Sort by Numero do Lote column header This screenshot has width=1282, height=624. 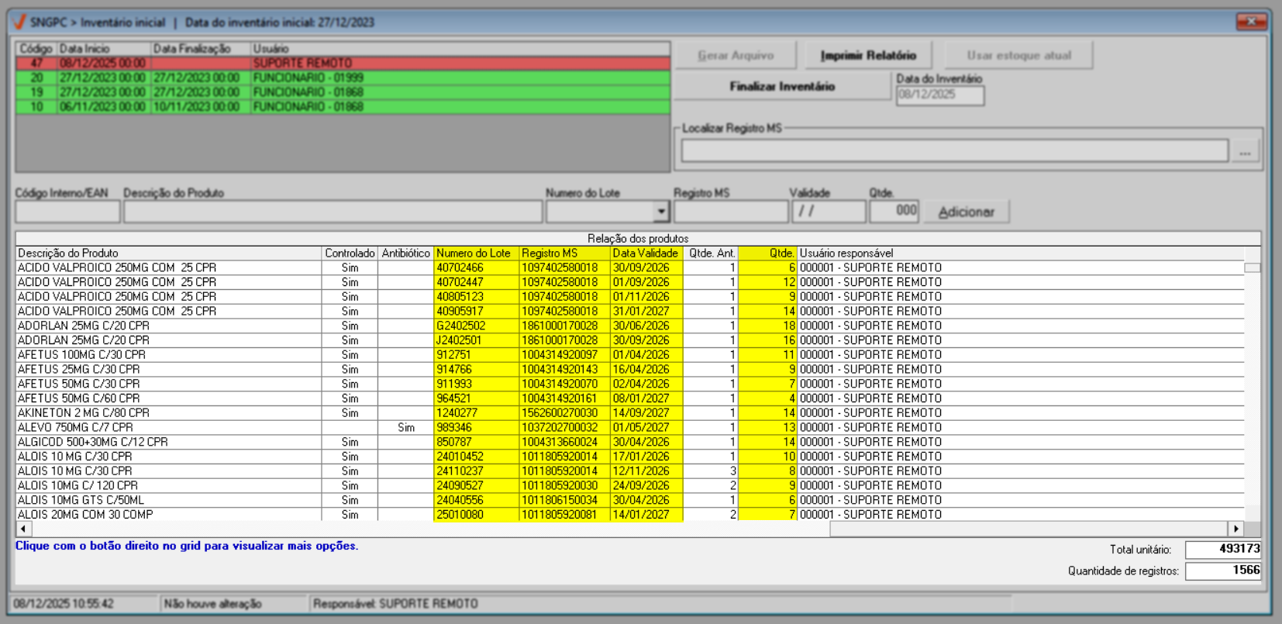pos(474,253)
